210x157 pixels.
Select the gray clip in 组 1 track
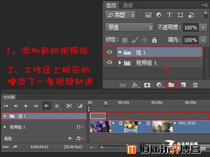coord(98,116)
